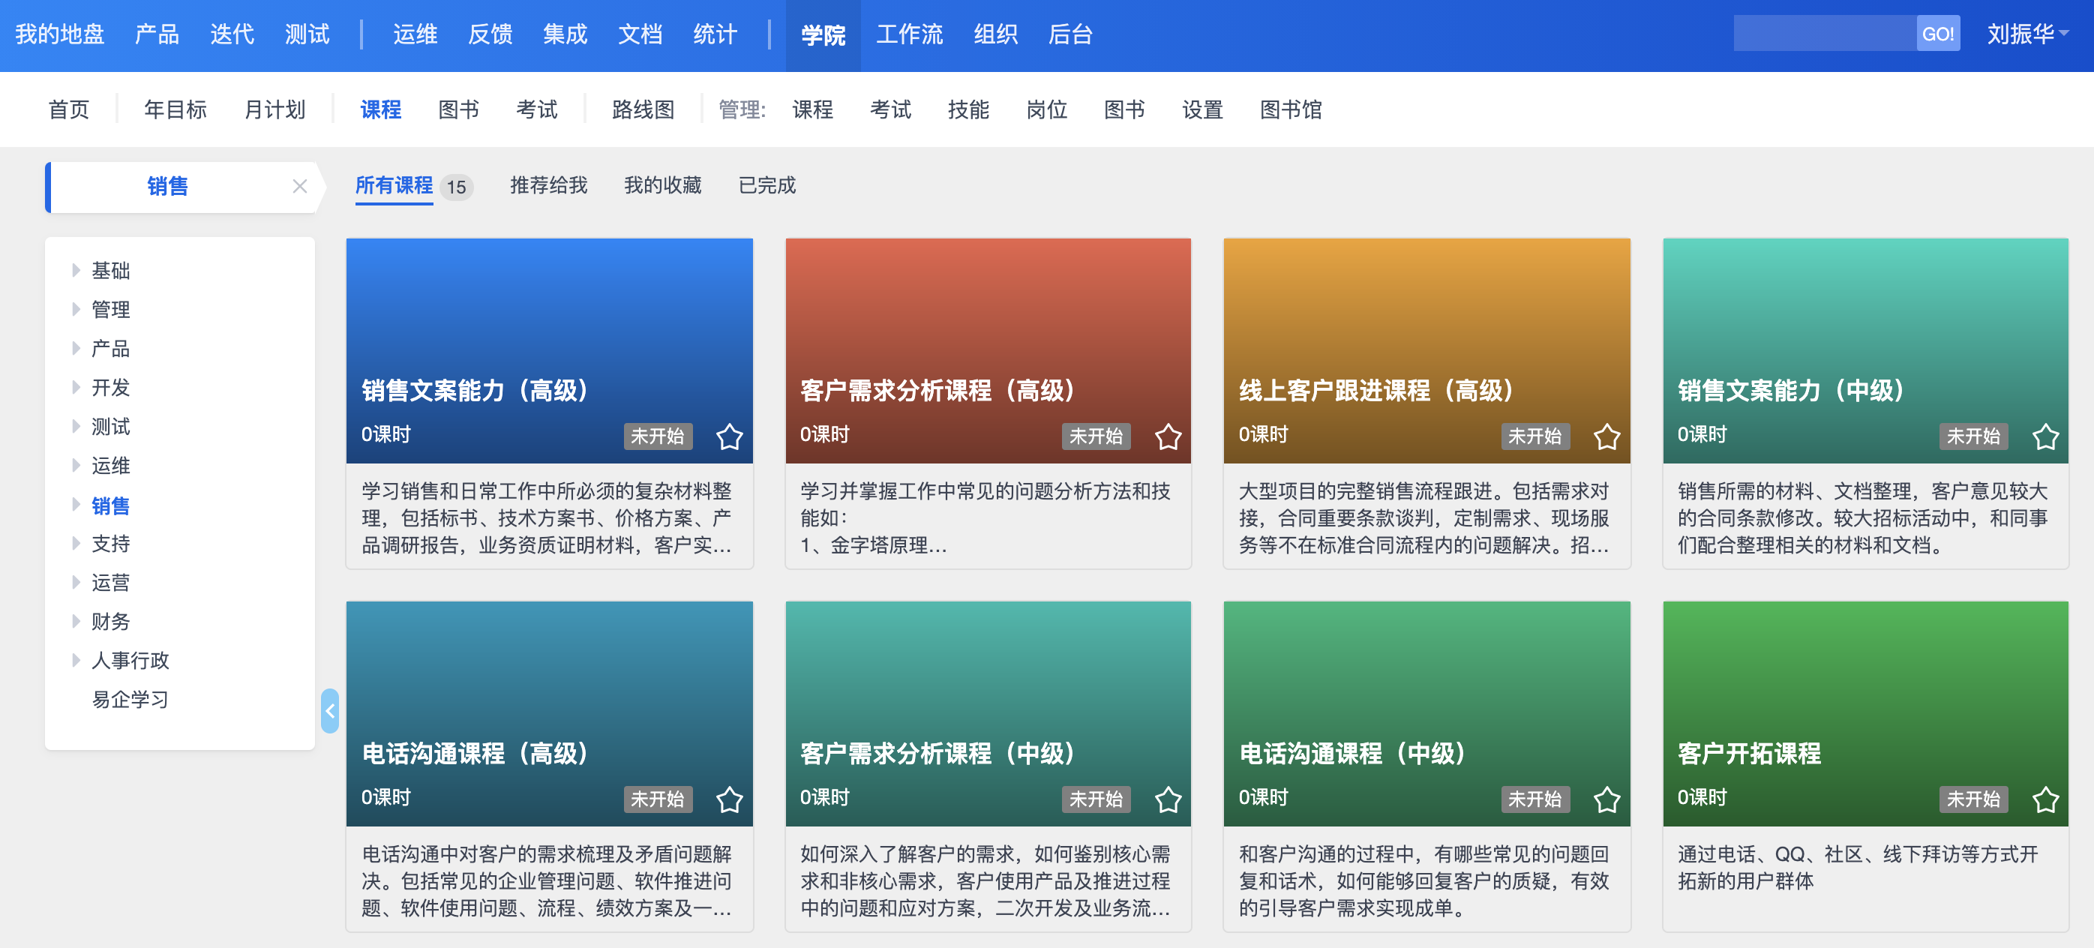Viewport: 2094px width, 948px height.
Task: Clear the 销售 category filter with X
Action: 300,186
